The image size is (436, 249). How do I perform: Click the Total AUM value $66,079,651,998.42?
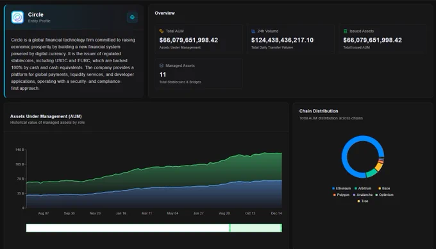pos(189,40)
